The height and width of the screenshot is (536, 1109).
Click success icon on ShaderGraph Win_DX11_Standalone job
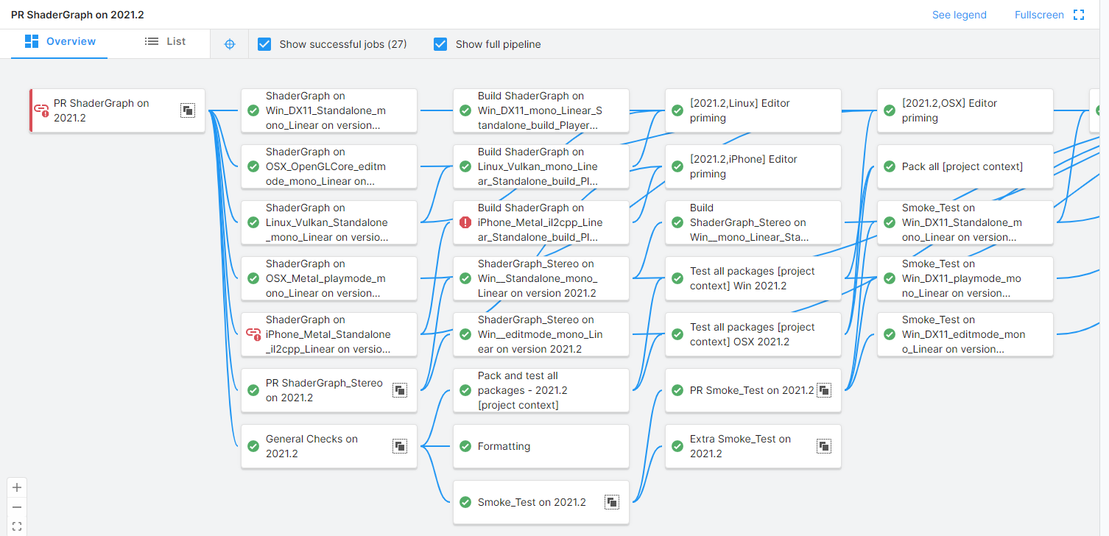point(253,110)
